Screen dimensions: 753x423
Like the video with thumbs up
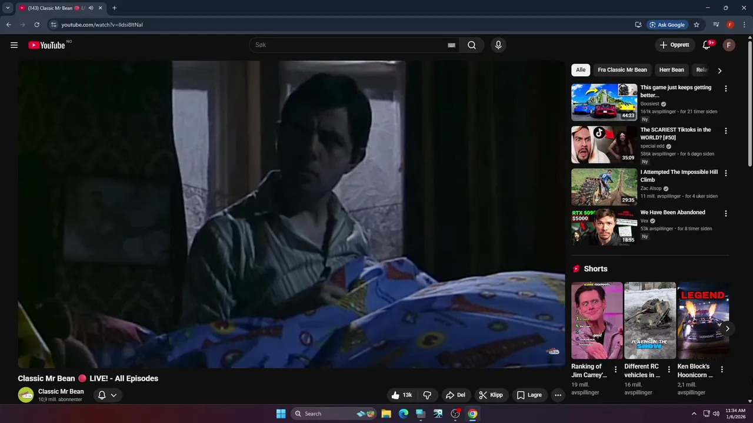pos(402,395)
